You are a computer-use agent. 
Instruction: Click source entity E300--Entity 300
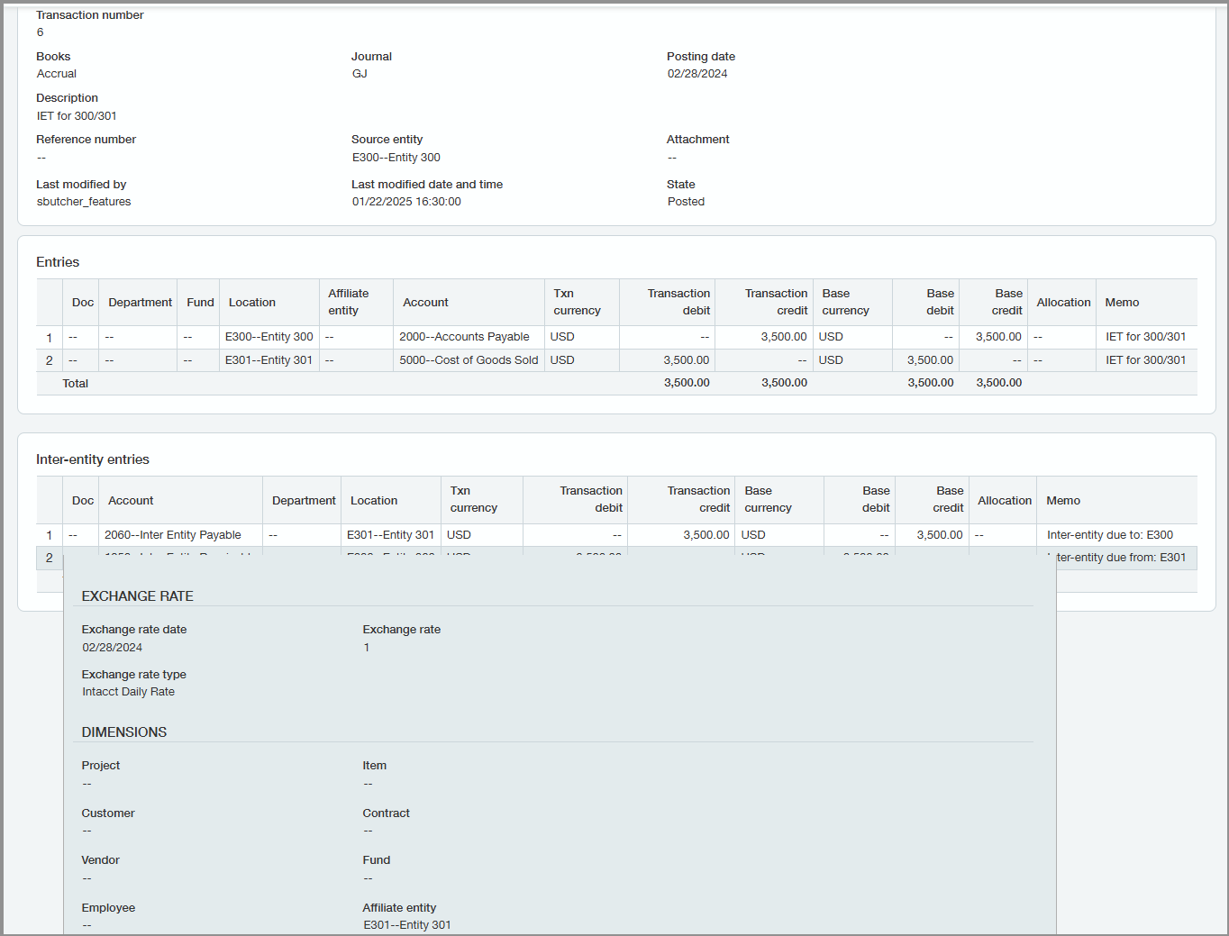click(x=396, y=157)
